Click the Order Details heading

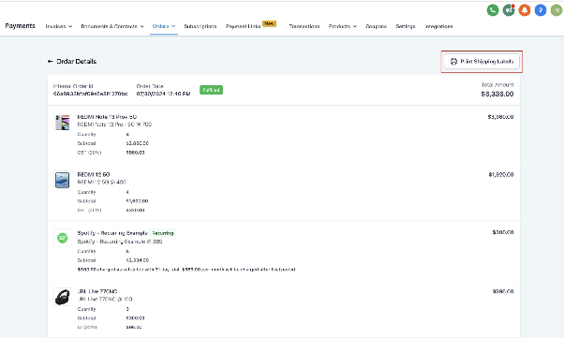tap(76, 62)
